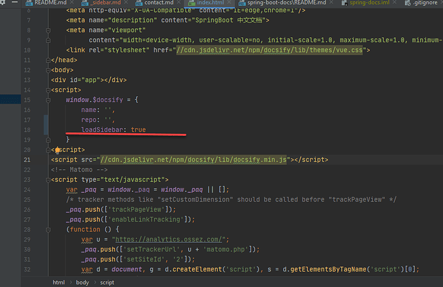This screenshot has width=443, height=287.
Task: Hide the tool panel with the minus icon
Action: click(15, 2)
